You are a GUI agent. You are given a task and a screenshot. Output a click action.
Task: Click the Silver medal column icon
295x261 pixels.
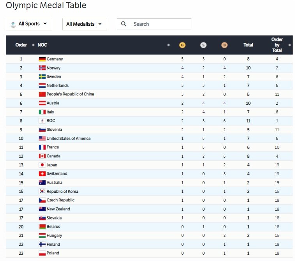[x=203, y=45]
